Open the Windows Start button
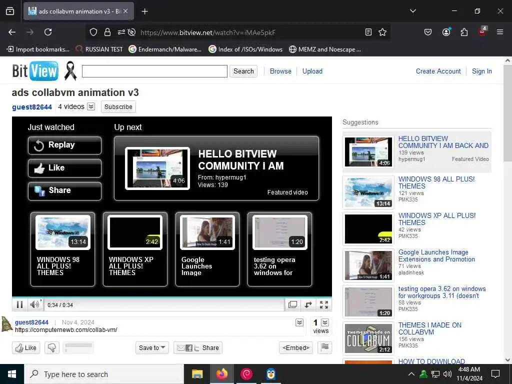Viewport: 512px width, 384px height. (12, 374)
